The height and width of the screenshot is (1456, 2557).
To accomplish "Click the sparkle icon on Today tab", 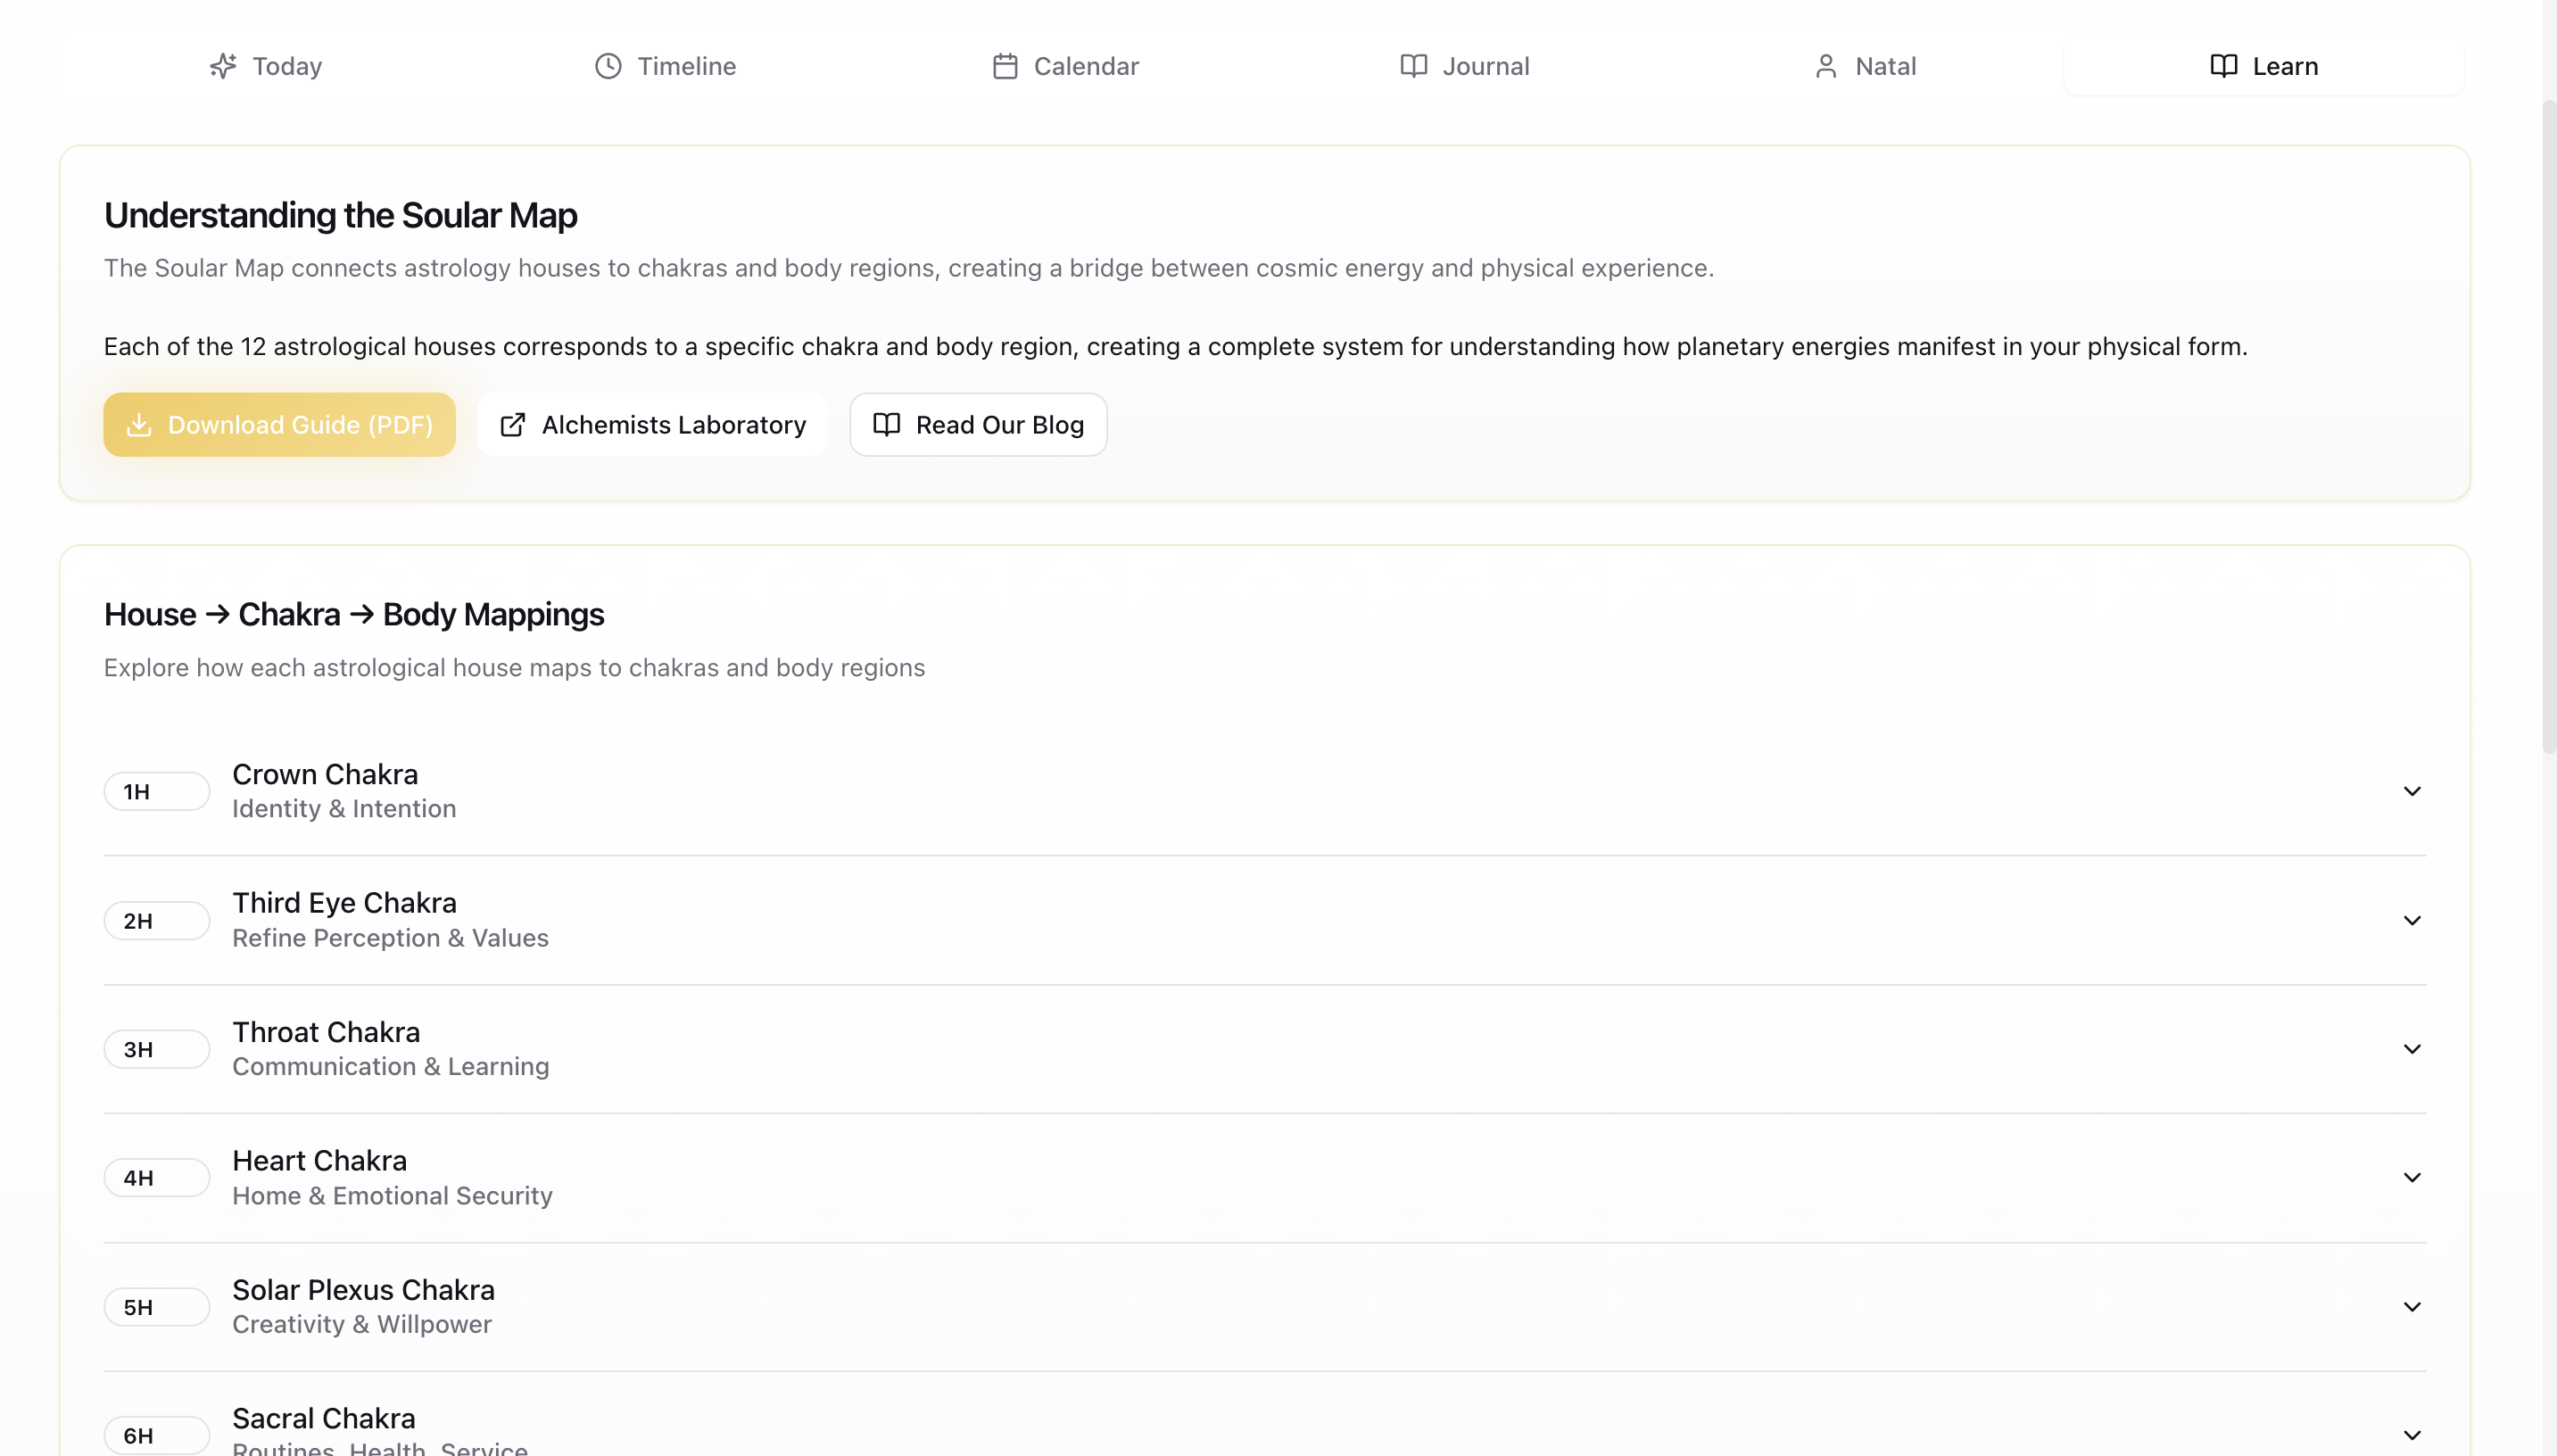I will [x=223, y=66].
